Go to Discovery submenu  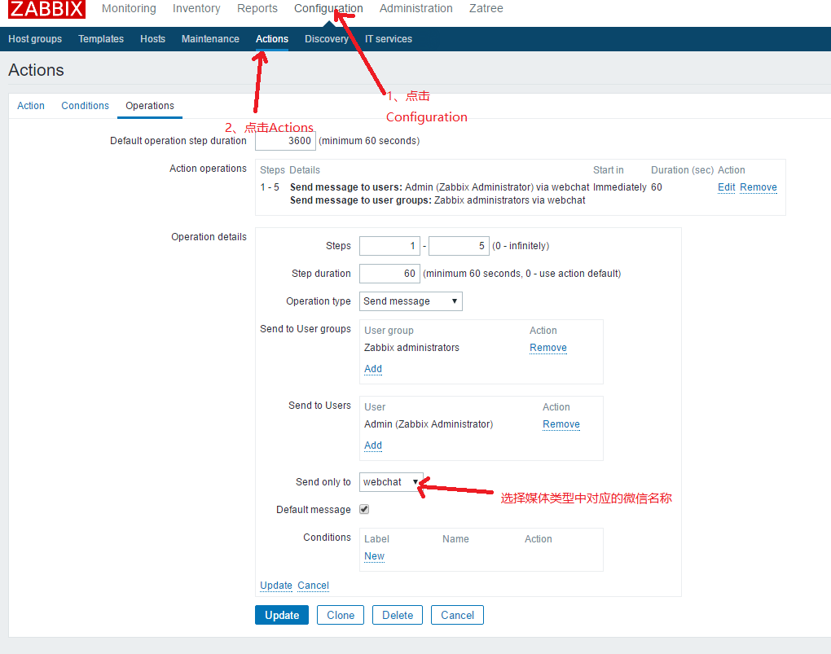tap(327, 39)
